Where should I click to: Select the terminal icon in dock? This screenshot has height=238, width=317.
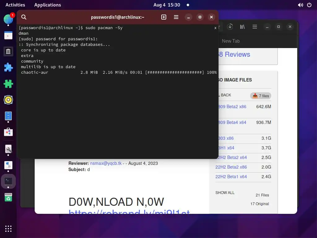(8, 181)
